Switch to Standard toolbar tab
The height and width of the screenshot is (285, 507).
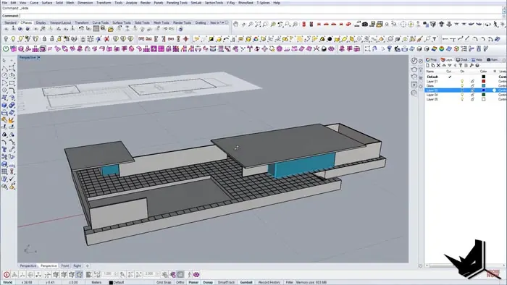10,22
